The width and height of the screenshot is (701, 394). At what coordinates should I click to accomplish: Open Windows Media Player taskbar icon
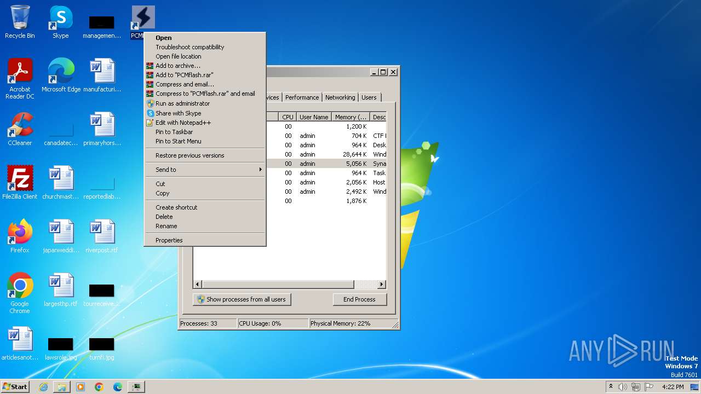pos(81,387)
